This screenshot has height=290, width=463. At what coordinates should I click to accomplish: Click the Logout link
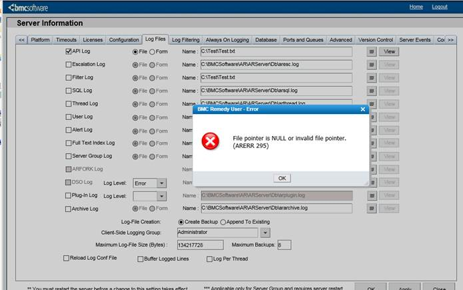pos(440,7)
